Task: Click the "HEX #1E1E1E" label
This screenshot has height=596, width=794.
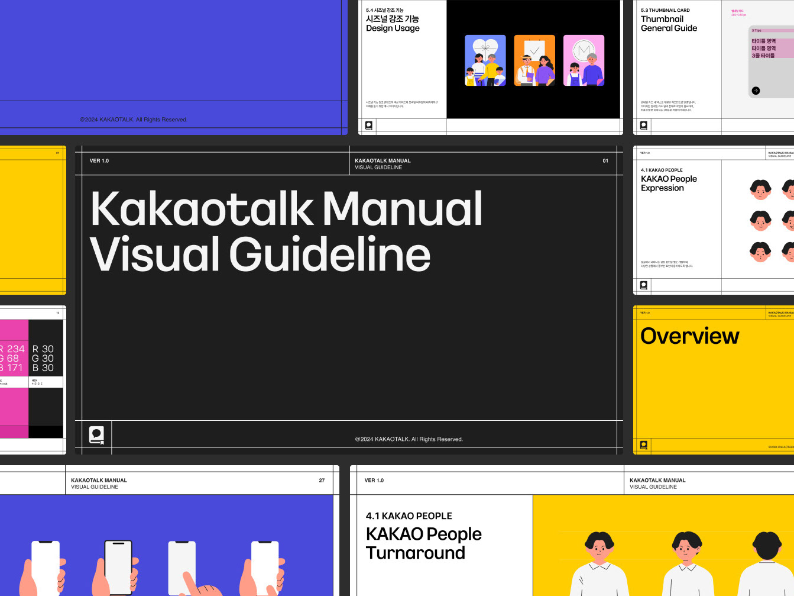Action: (x=37, y=382)
